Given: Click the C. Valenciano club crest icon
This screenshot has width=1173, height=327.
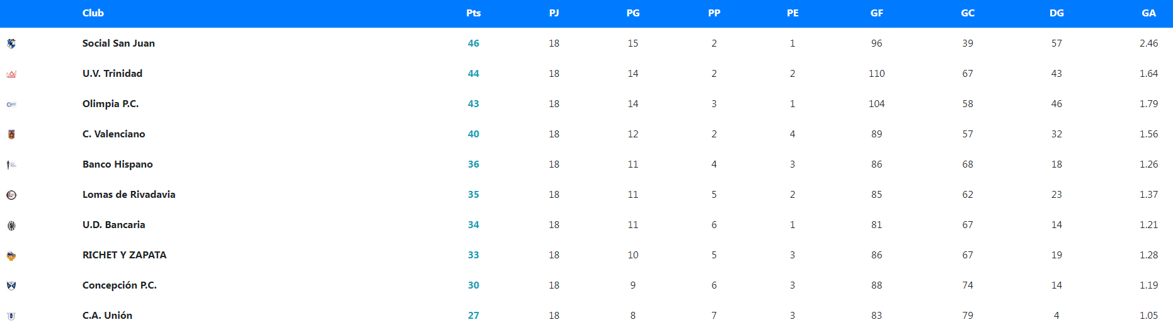Looking at the screenshot, I should 11,134.
